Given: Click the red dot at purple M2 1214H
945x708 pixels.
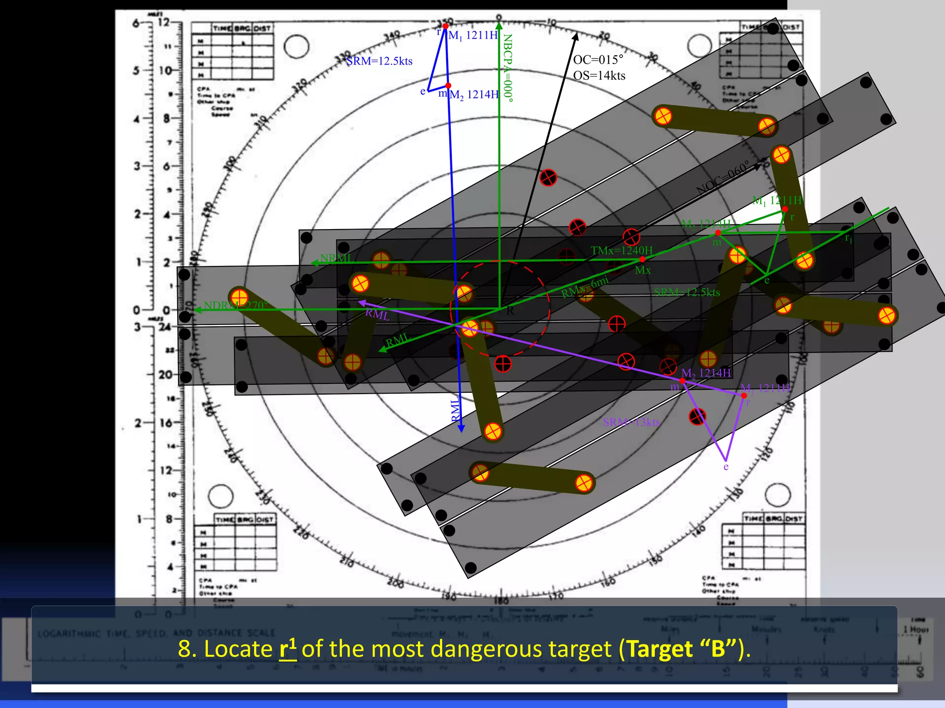Looking at the screenshot, I should pos(682,381).
